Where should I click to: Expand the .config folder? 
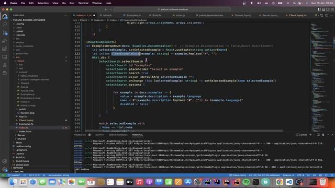point(20,24)
